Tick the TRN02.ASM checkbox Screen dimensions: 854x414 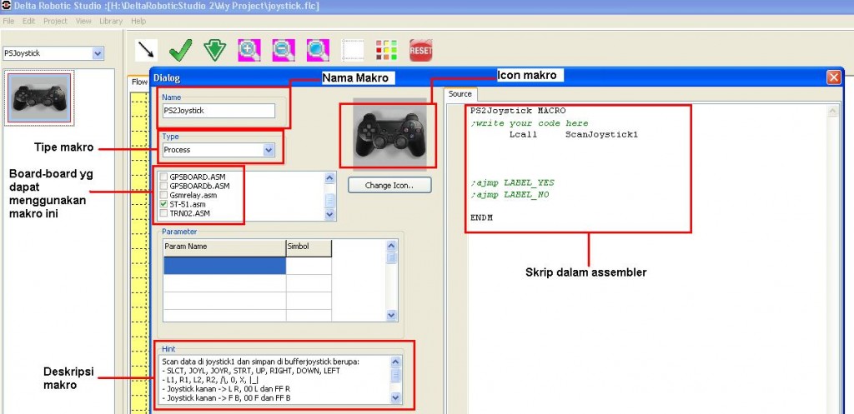pyautogui.click(x=163, y=213)
